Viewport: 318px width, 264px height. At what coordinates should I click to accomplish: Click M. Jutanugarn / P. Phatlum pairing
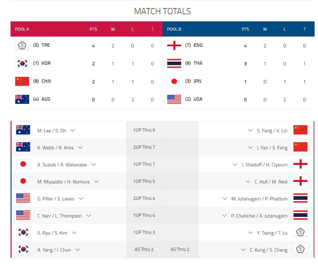(x=259, y=199)
